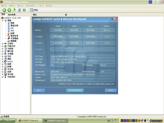This screenshot has height=123, width=164.
Task: Click the green Back arrow toolbar icon
Action: pos(4,10)
